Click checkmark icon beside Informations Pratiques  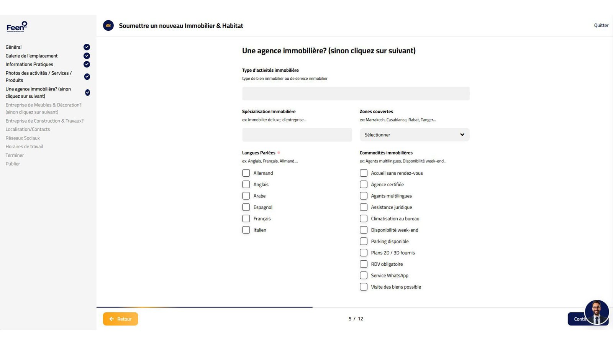pos(87,64)
